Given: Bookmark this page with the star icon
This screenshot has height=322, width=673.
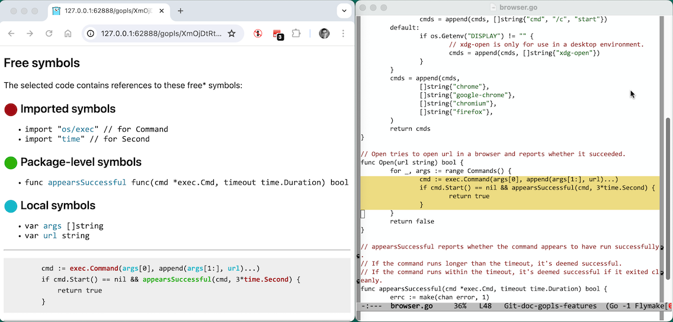Looking at the screenshot, I should (x=232, y=34).
